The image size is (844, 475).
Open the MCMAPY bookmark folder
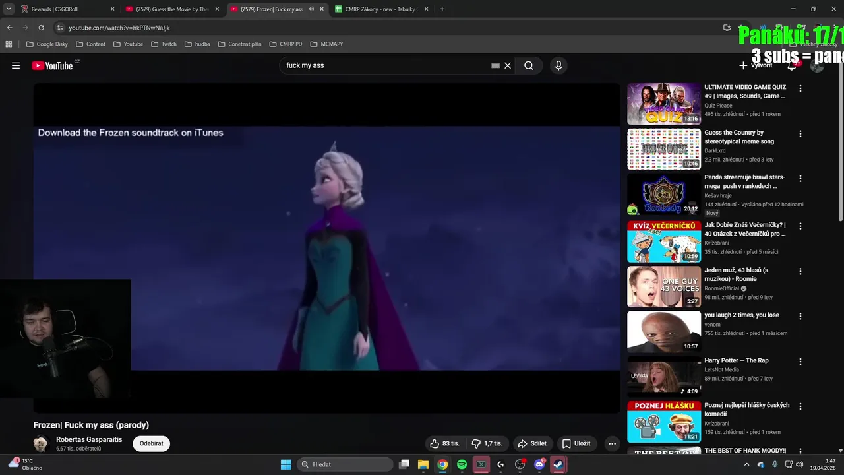coord(326,44)
